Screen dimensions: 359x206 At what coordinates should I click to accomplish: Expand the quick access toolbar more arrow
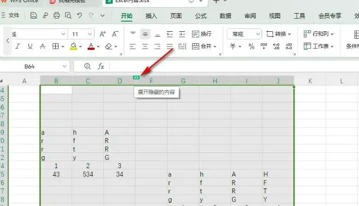102,15
